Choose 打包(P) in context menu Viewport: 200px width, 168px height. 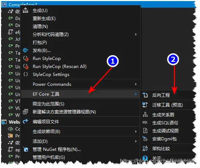pyautogui.click(x=81, y=43)
